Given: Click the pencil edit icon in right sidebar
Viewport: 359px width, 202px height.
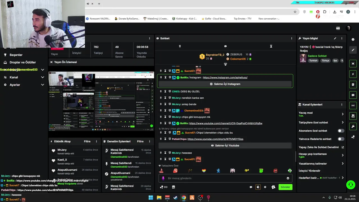Looking at the screenshot, I should pos(353,50).
